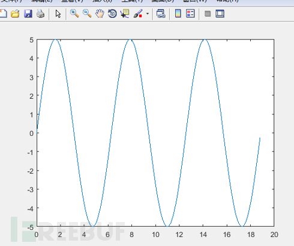
Task: Expand the brush color dropdown arrow
Action: coord(148,14)
